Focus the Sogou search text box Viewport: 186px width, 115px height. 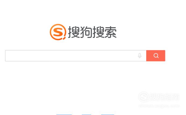[76, 56]
